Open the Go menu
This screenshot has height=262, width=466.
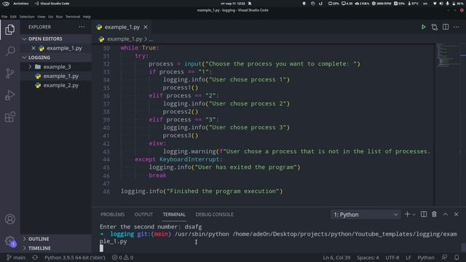coord(51,17)
